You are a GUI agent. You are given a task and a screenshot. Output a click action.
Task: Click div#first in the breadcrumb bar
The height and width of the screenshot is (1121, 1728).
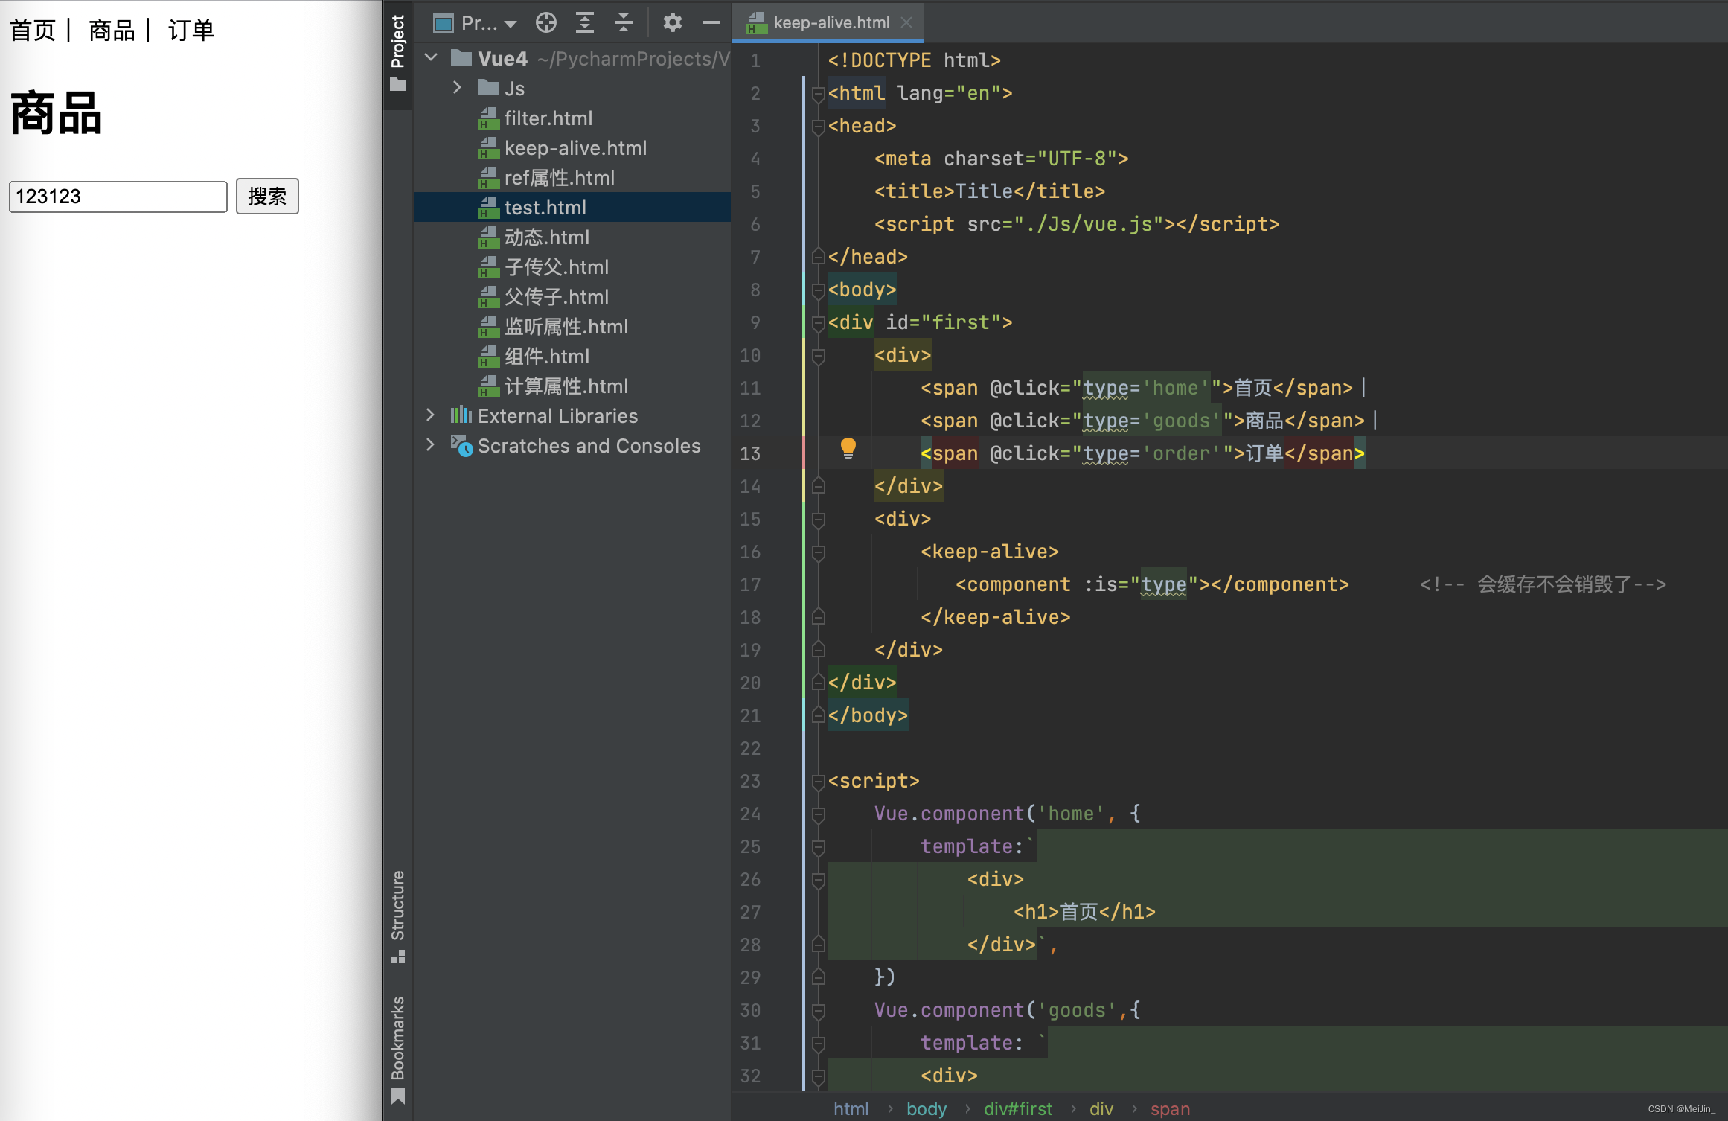tap(1018, 1108)
